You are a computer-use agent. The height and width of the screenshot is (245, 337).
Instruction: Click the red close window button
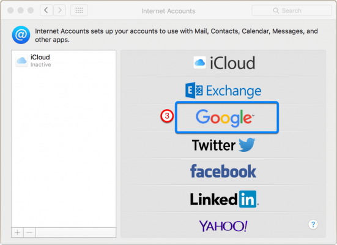[x=10, y=10]
